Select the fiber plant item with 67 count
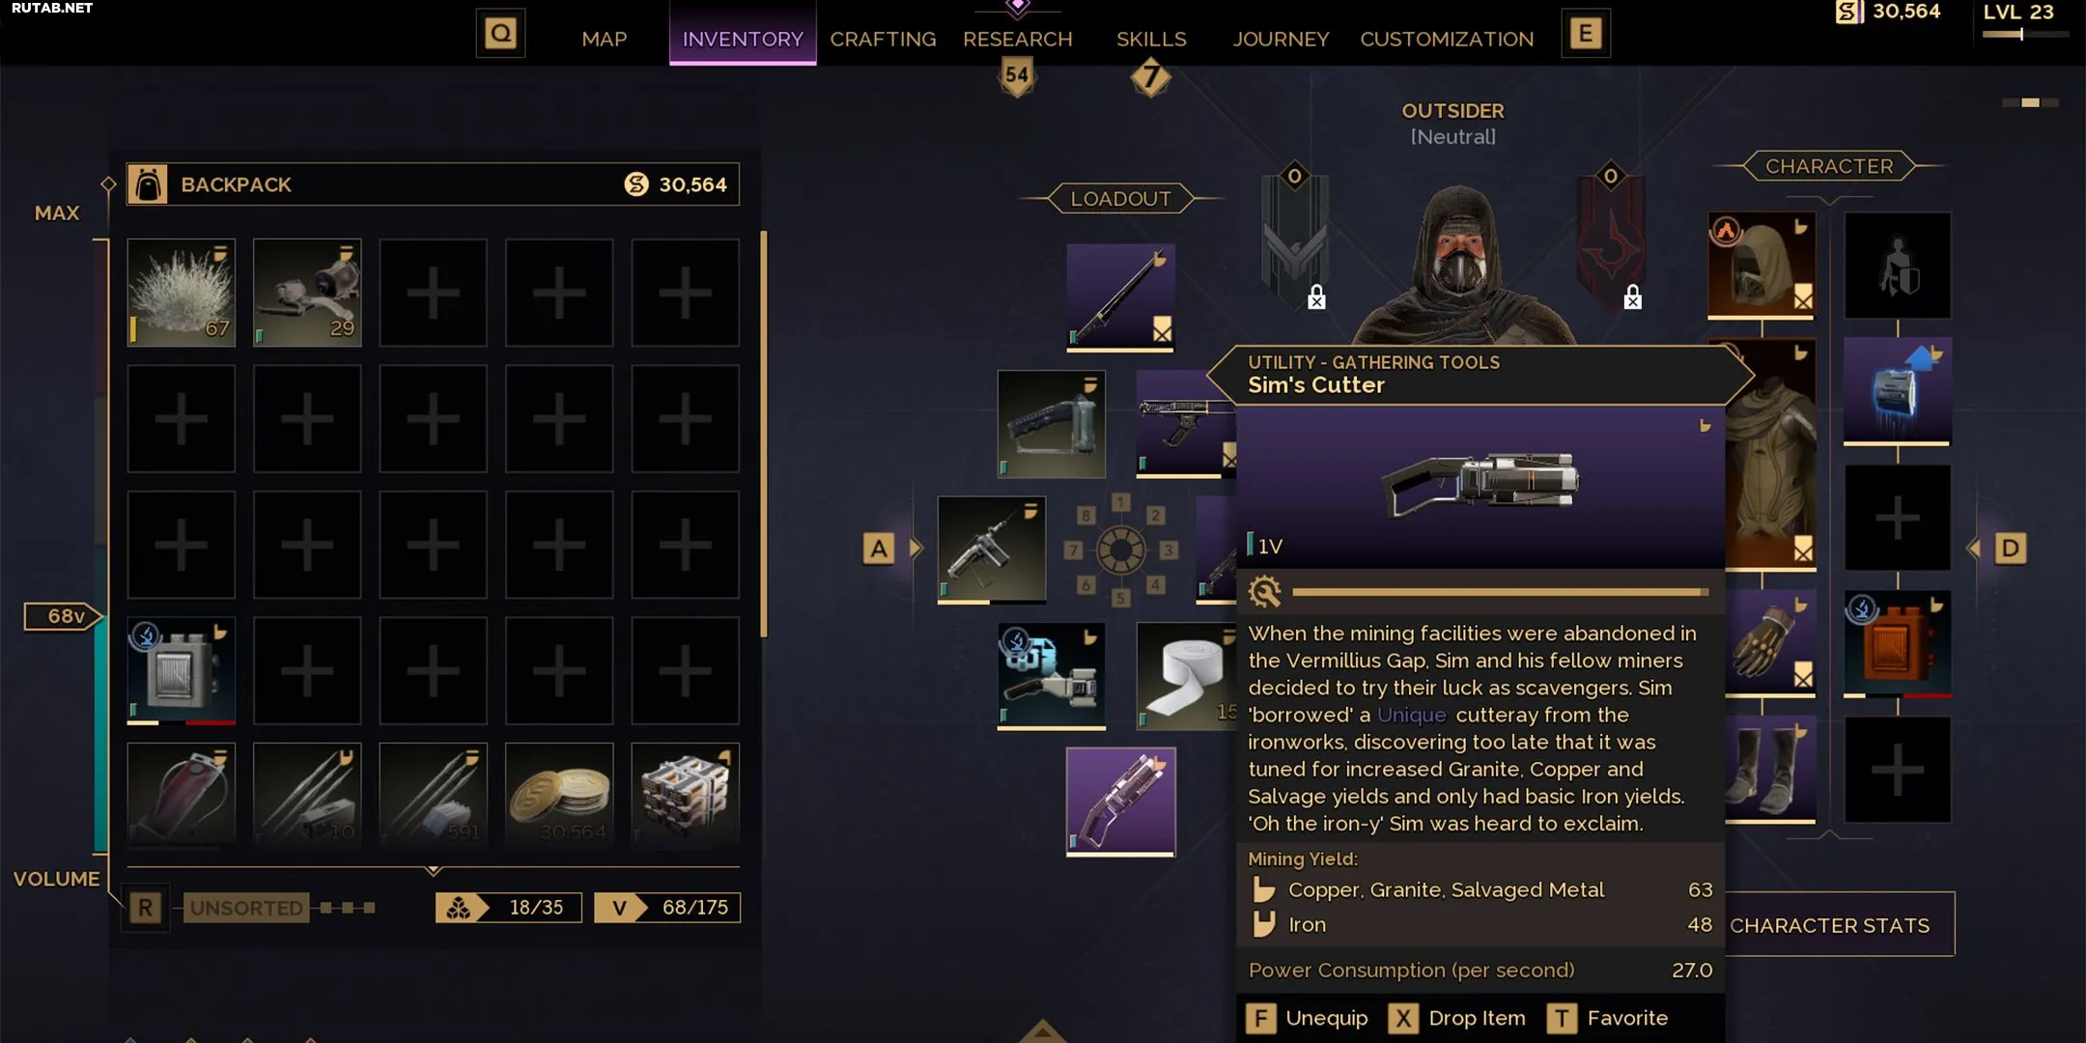Screen dimensions: 2086x1043 181,293
